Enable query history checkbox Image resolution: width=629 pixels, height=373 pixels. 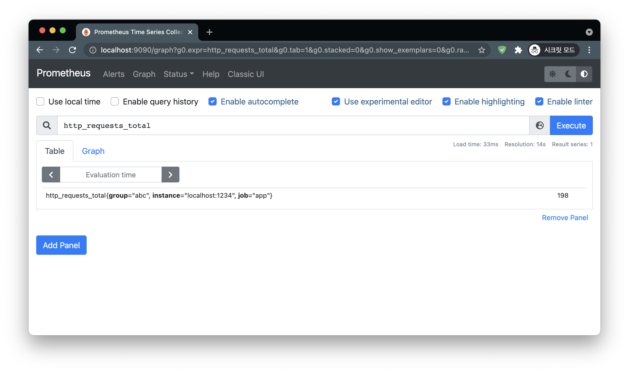115,101
